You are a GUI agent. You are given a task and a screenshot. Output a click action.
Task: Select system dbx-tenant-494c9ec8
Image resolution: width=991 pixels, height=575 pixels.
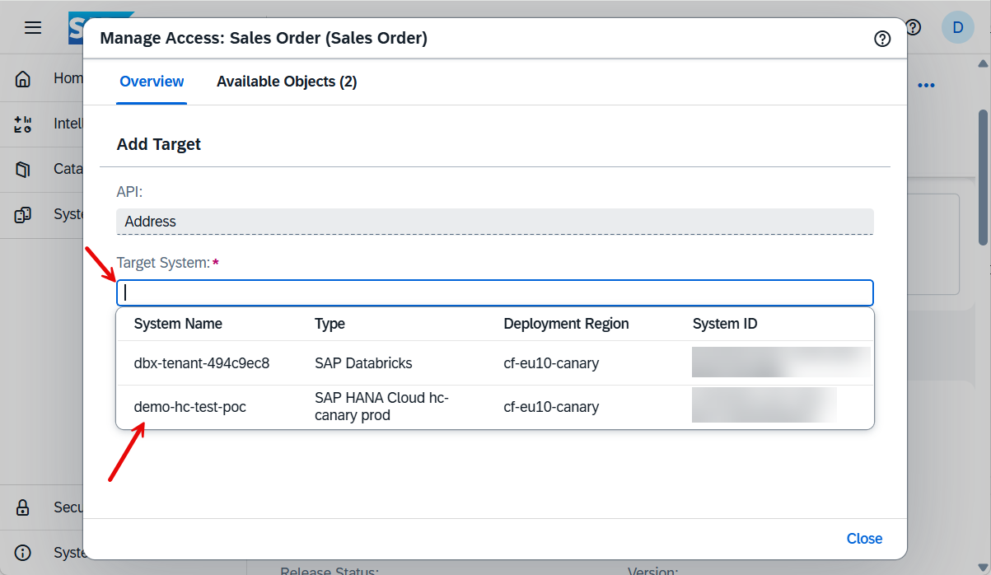click(x=494, y=362)
